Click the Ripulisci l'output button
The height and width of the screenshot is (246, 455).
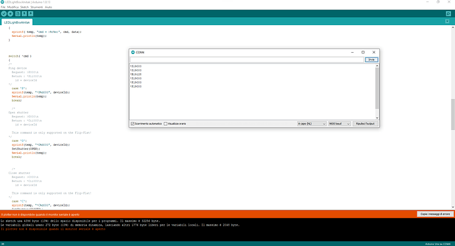(x=365, y=123)
